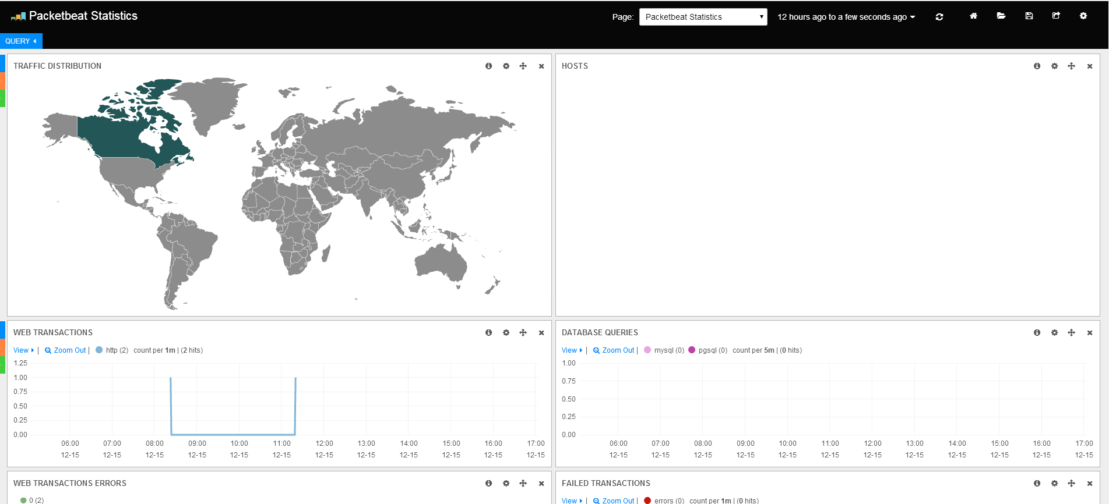Open the share dashboard icon
The width and height of the screenshot is (1109, 504).
1056,16
